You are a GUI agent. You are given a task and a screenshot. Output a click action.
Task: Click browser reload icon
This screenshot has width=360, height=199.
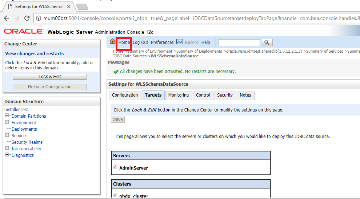point(27,18)
